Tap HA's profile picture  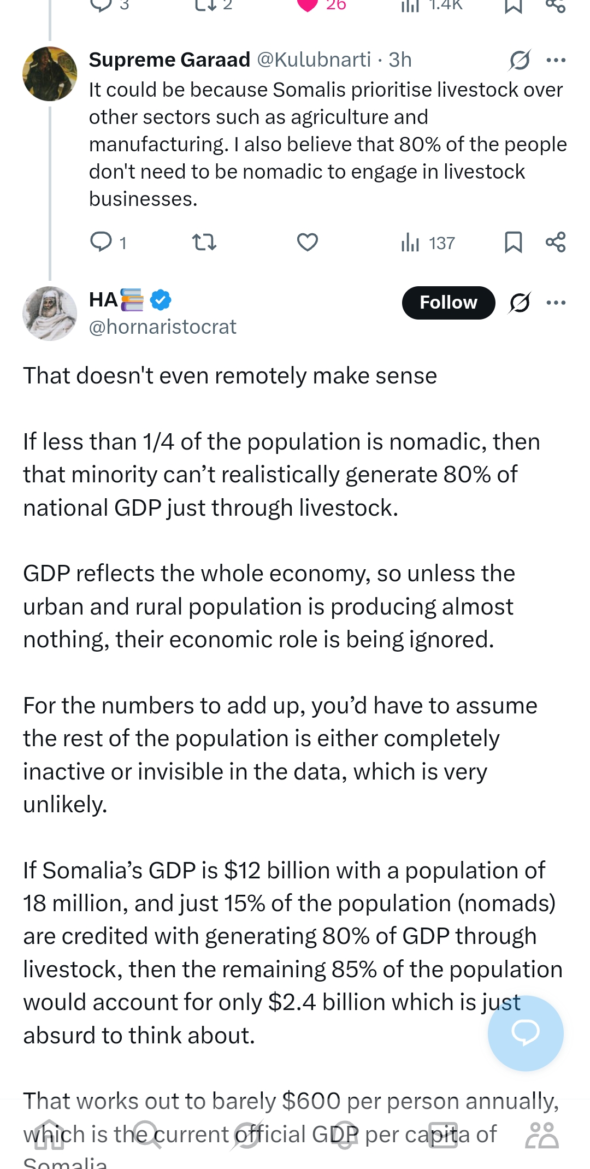tap(50, 314)
